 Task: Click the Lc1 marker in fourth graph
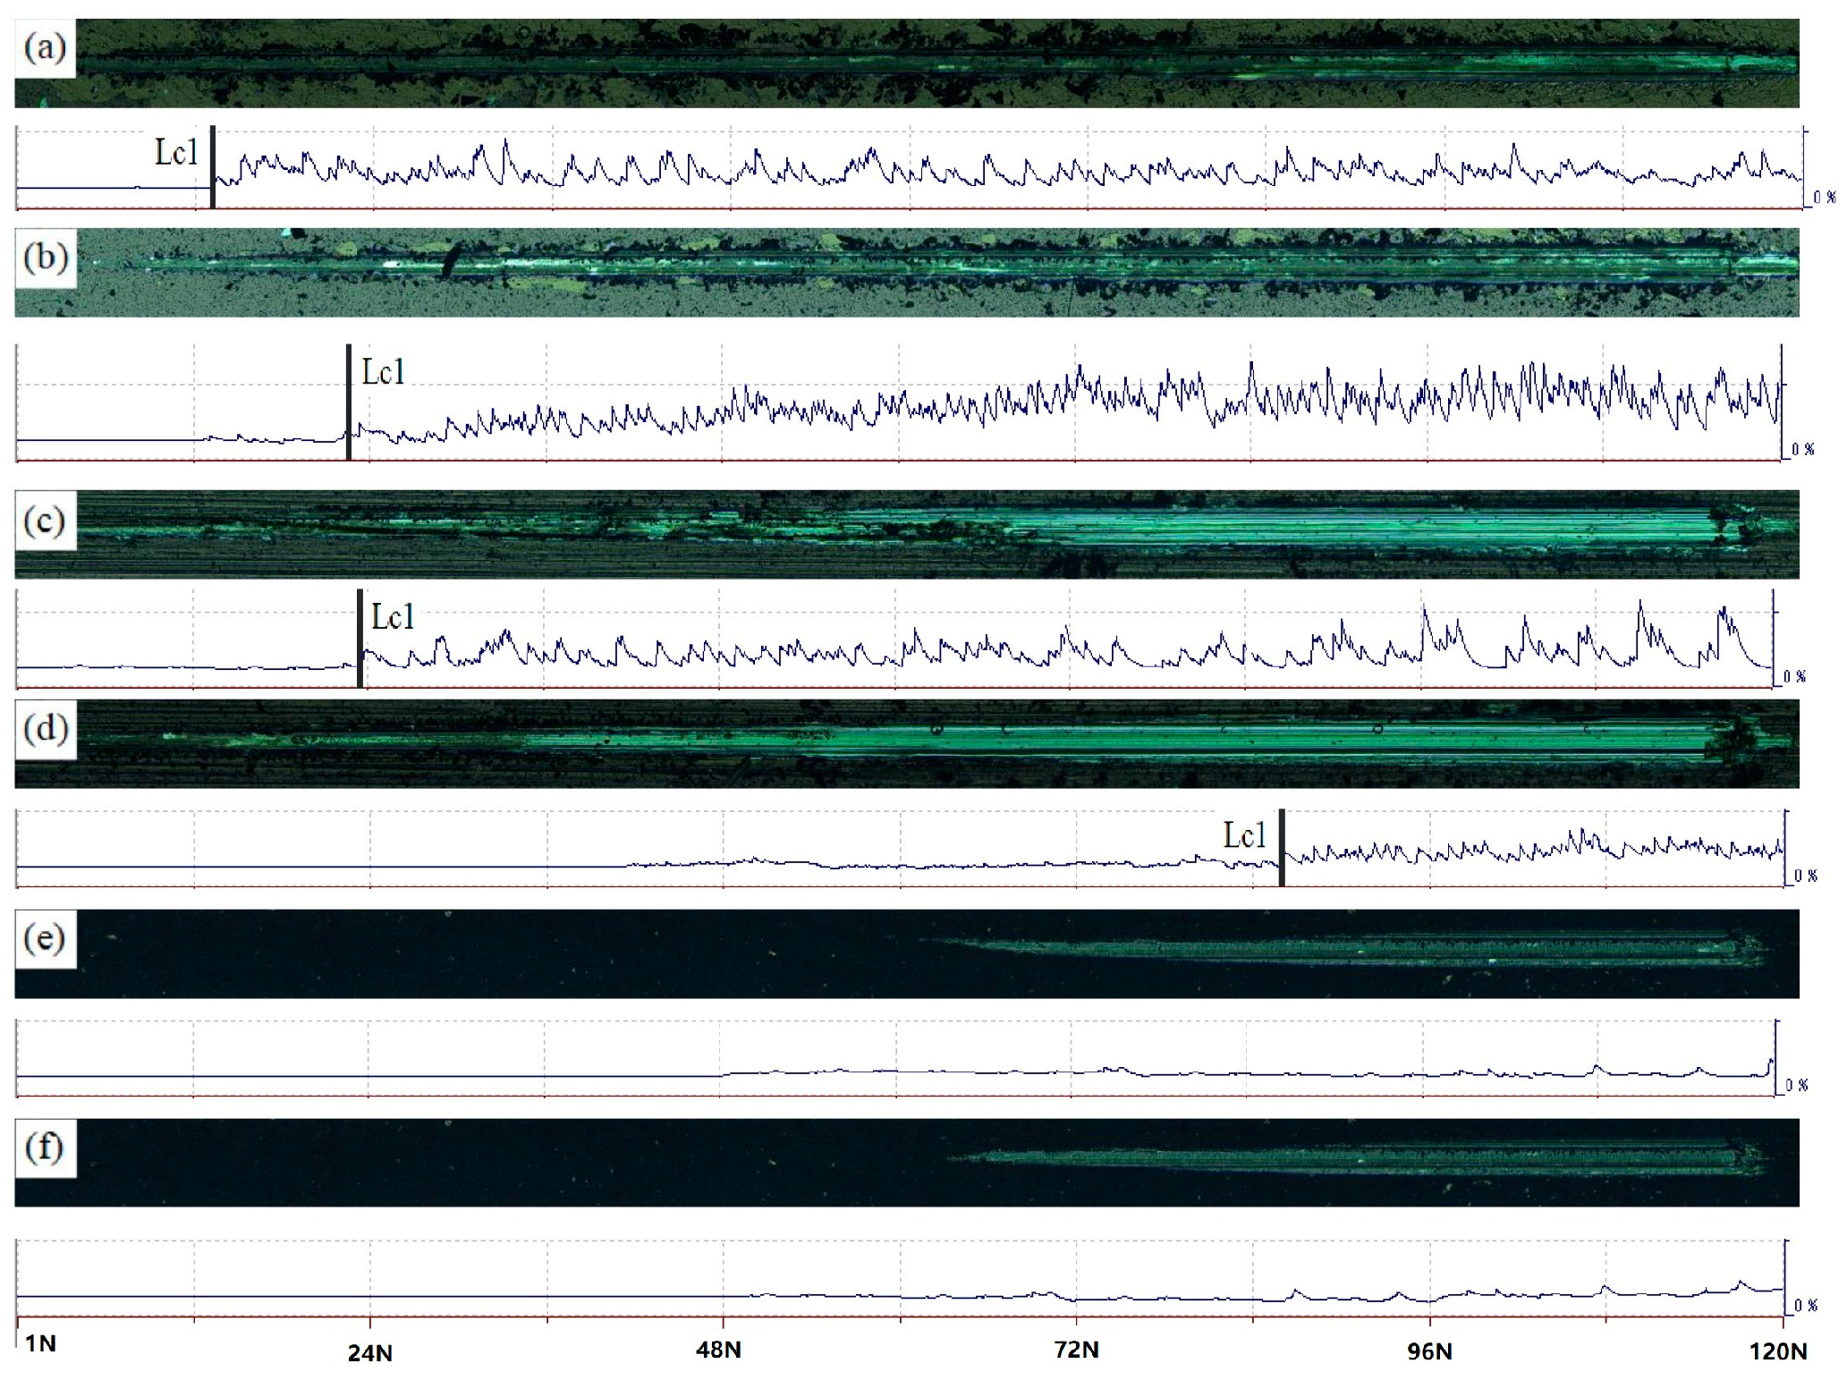1244,836
